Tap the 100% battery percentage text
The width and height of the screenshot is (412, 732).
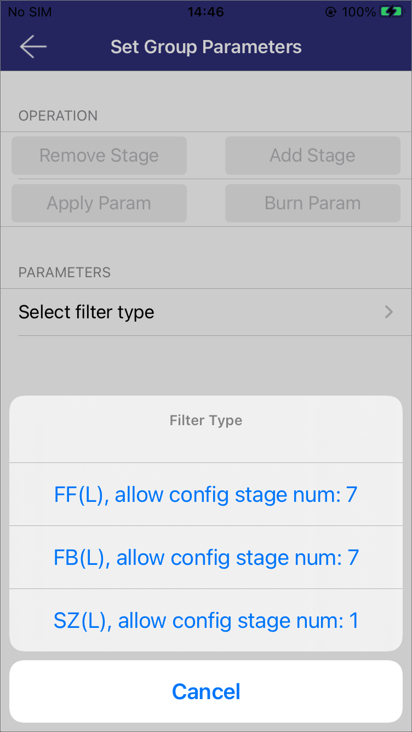359,12
